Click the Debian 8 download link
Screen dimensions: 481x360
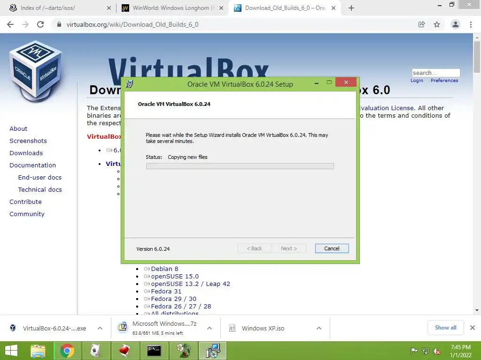[x=164, y=269]
